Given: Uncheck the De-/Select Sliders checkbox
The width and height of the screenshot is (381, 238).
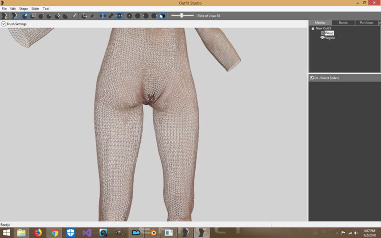Looking at the screenshot, I should pos(312,78).
